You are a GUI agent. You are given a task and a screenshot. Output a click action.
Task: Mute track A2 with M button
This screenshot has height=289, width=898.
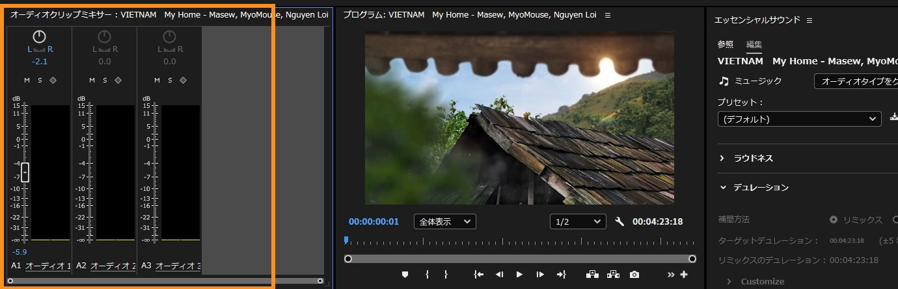[92, 81]
